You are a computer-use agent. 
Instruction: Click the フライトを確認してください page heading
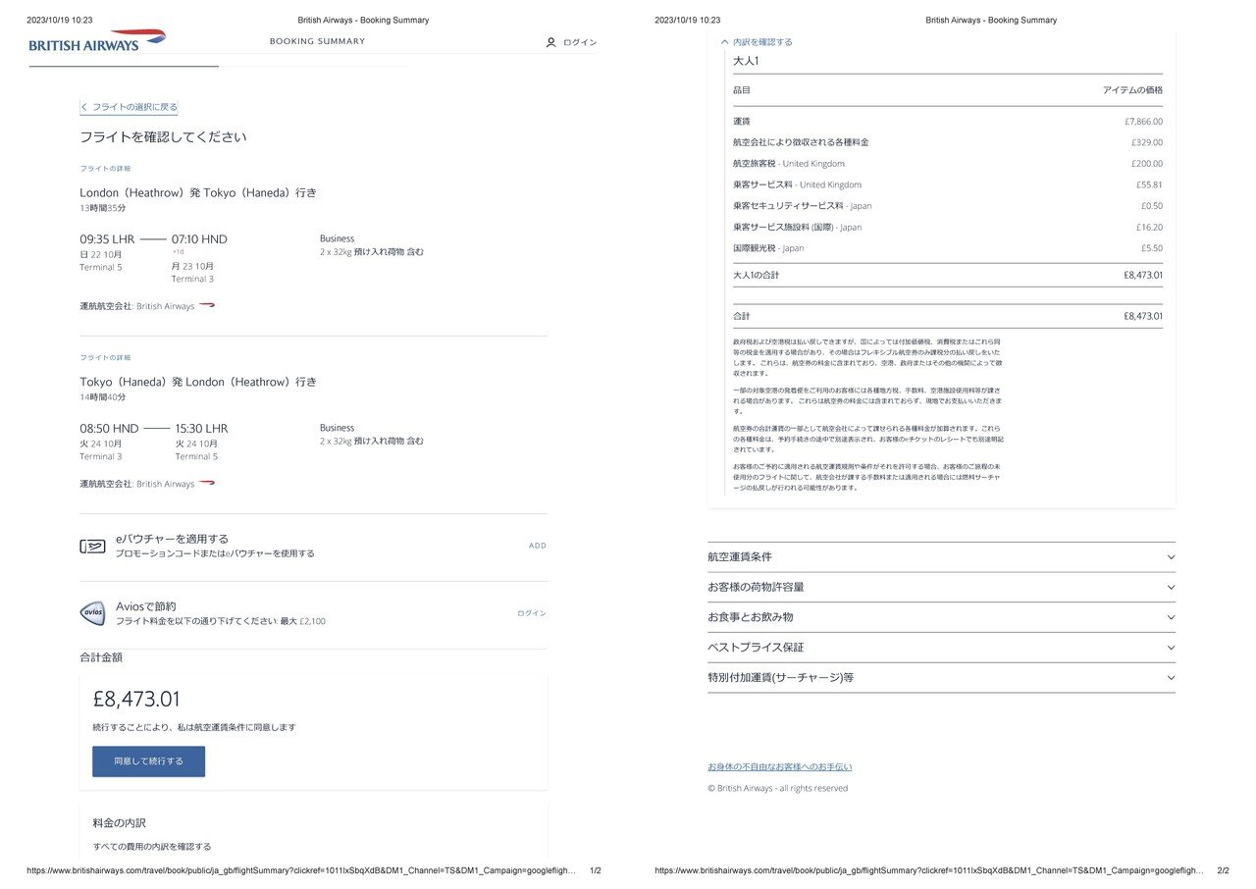(163, 137)
